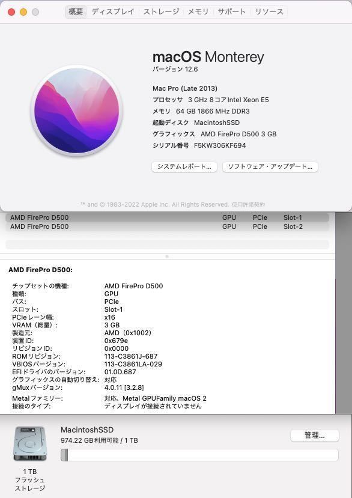Open the 使用許諾契約 license link
Image resolution: width=352 pixels, height=498 pixels.
point(248,204)
